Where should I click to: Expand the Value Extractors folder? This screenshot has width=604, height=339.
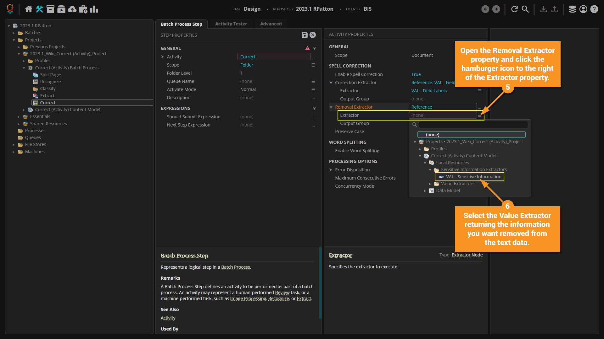430,184
